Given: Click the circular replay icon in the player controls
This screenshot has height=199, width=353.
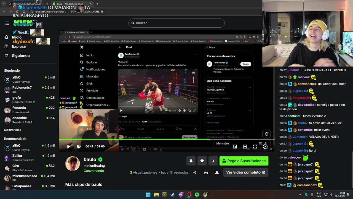Looking at the screenshot, I should (265, 146).
